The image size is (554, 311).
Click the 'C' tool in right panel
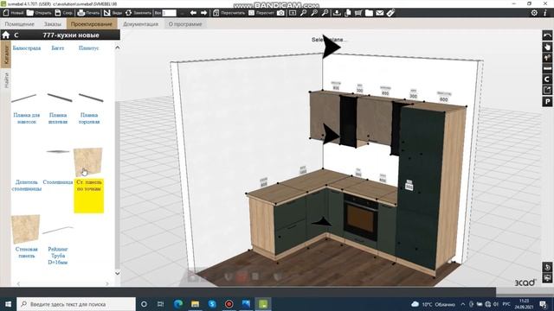pos(547,79)
